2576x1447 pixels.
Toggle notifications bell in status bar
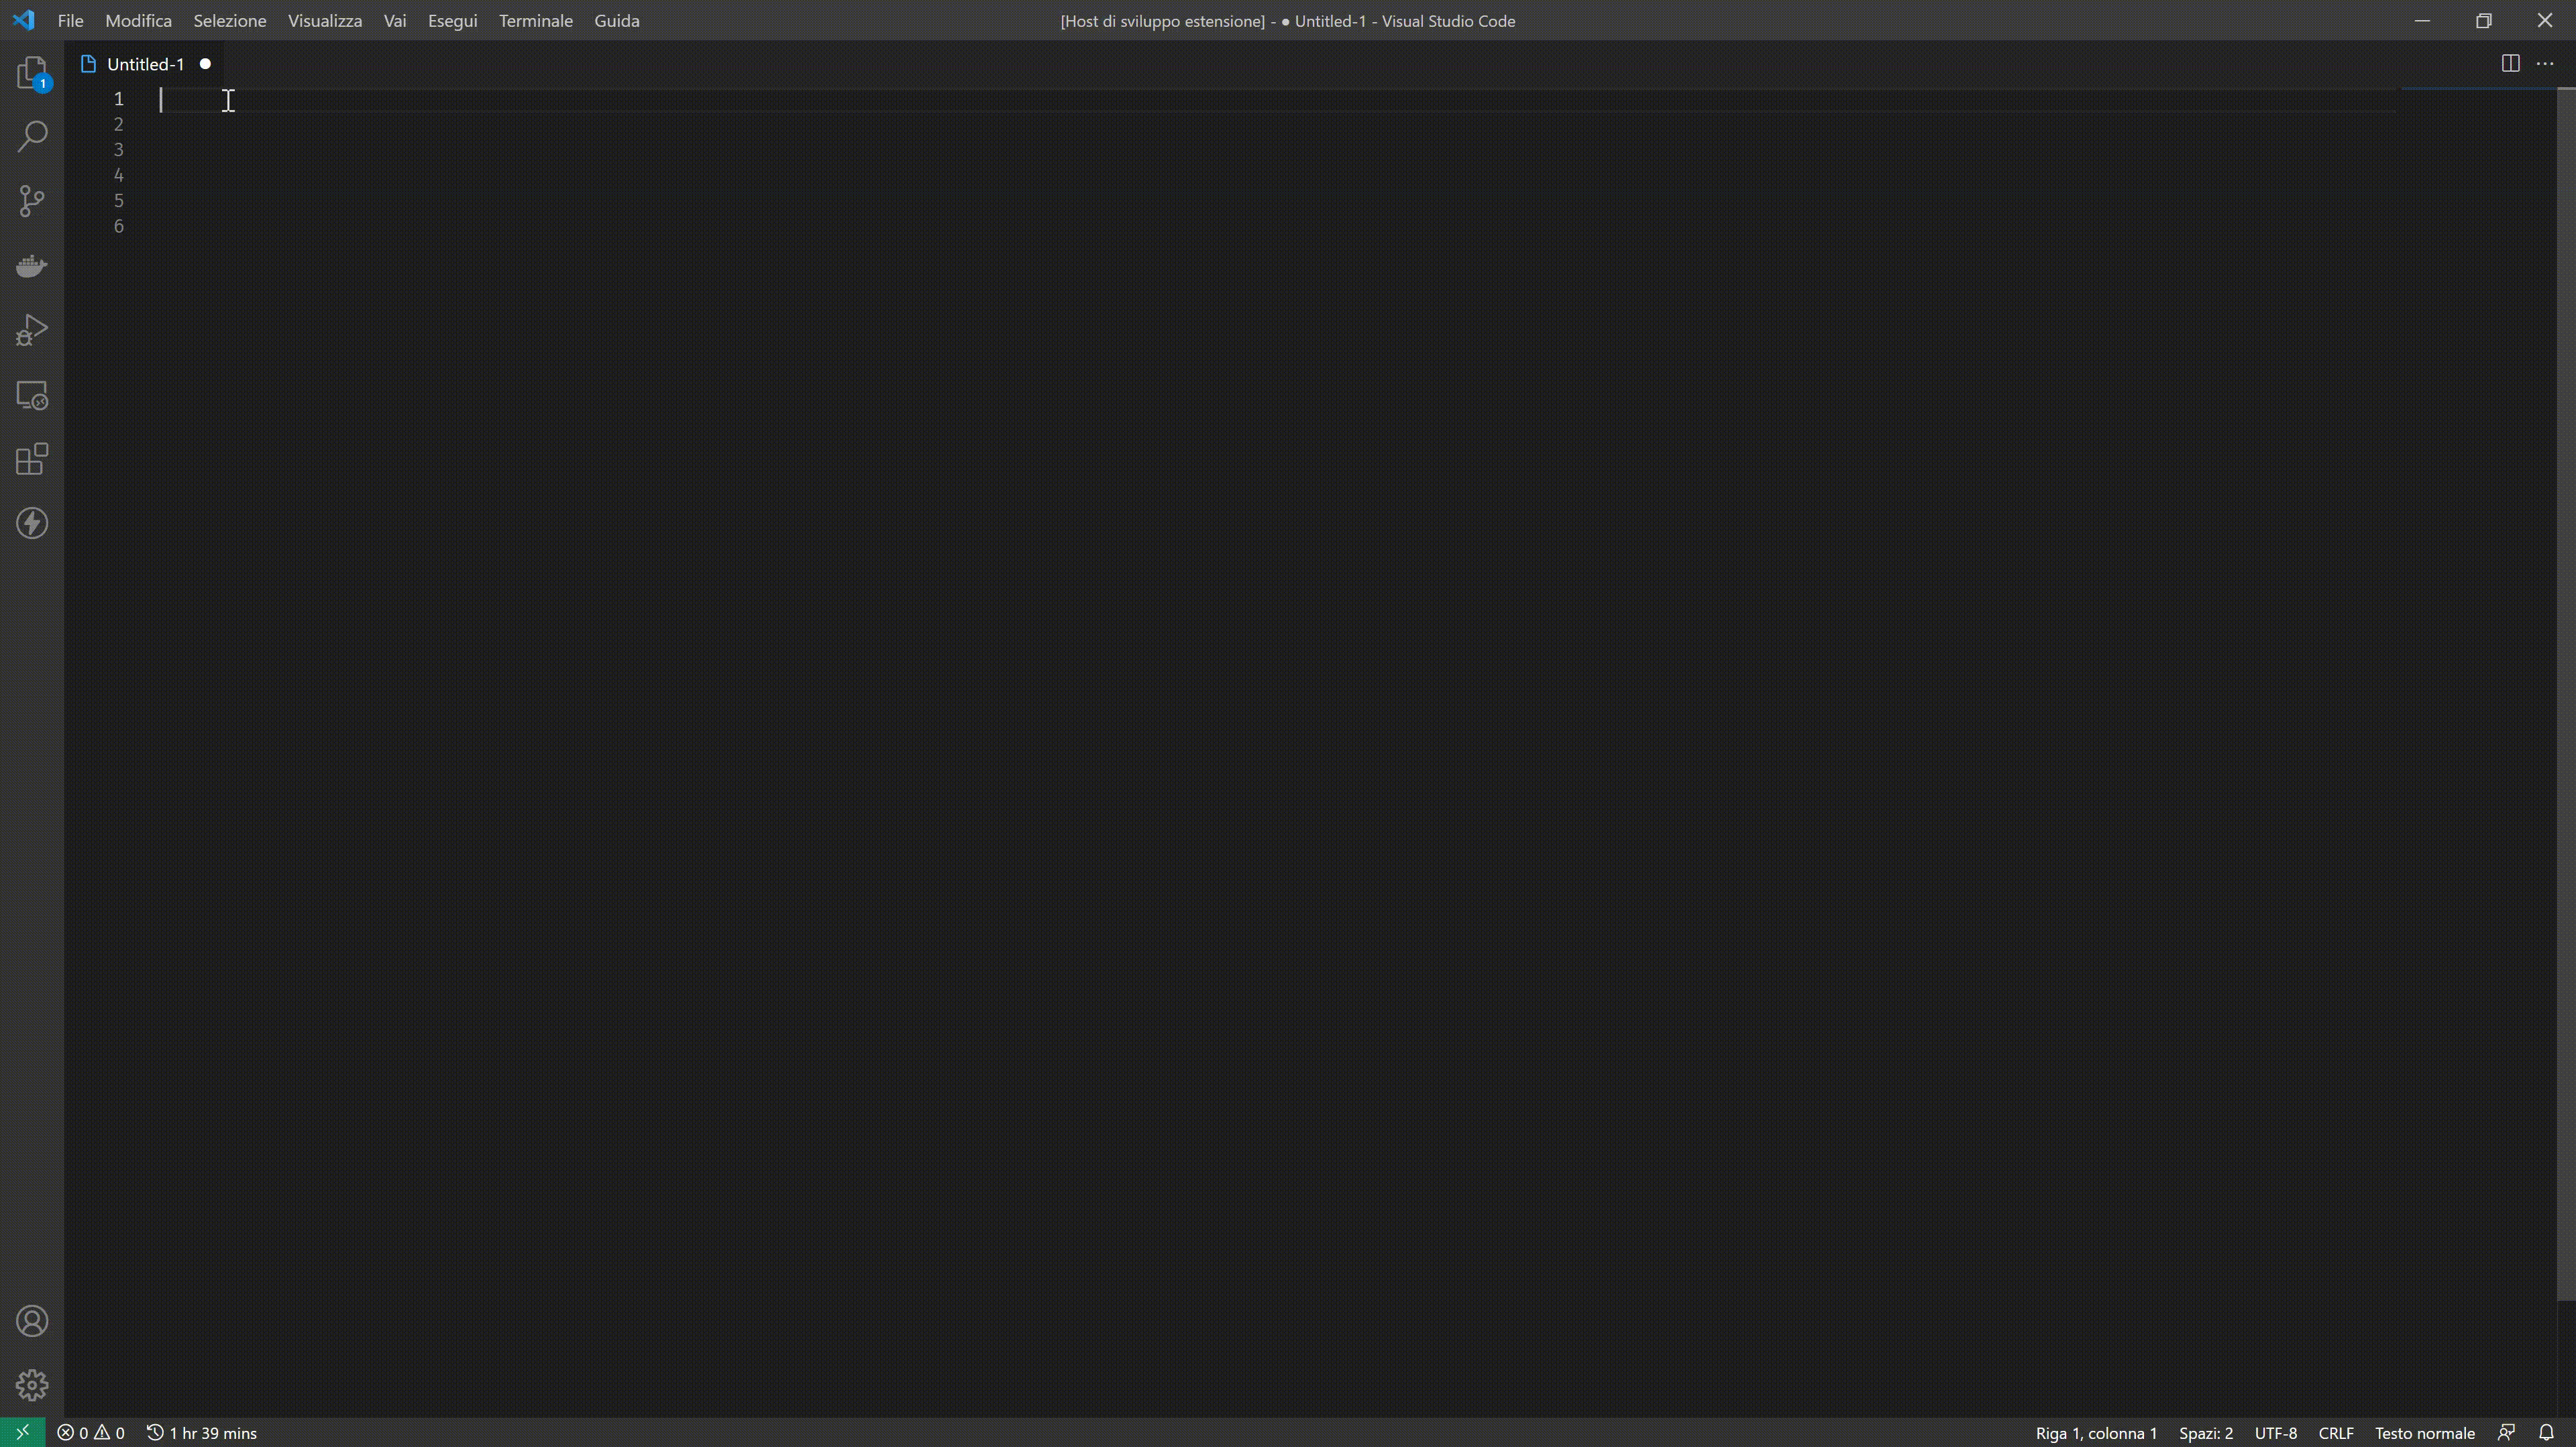pyautogui.click(x=2546, y=1432)
